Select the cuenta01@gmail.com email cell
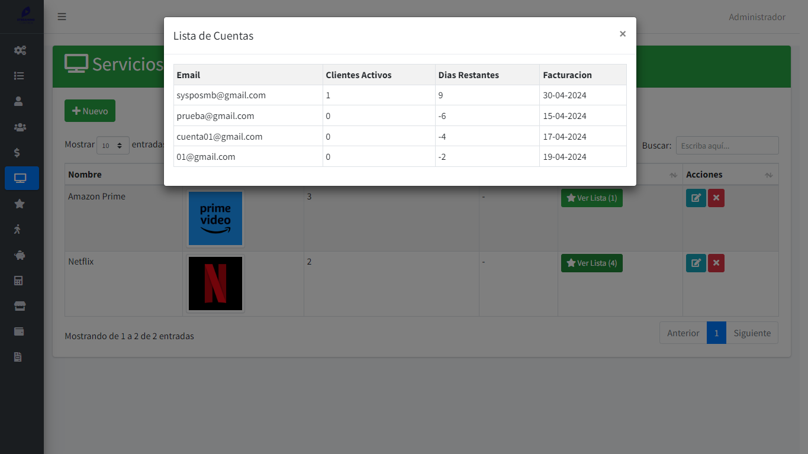The image size is (808, 454). pos(248,136)
